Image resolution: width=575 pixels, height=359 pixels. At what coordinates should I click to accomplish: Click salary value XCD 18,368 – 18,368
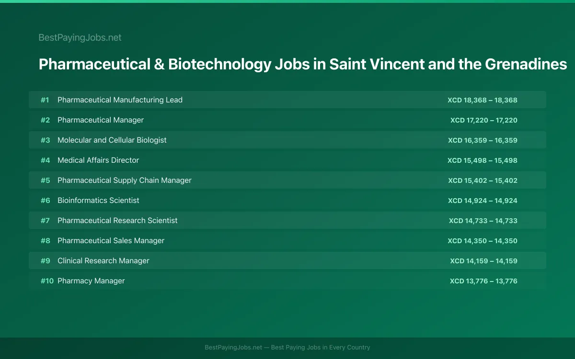(x=483, y=100)
